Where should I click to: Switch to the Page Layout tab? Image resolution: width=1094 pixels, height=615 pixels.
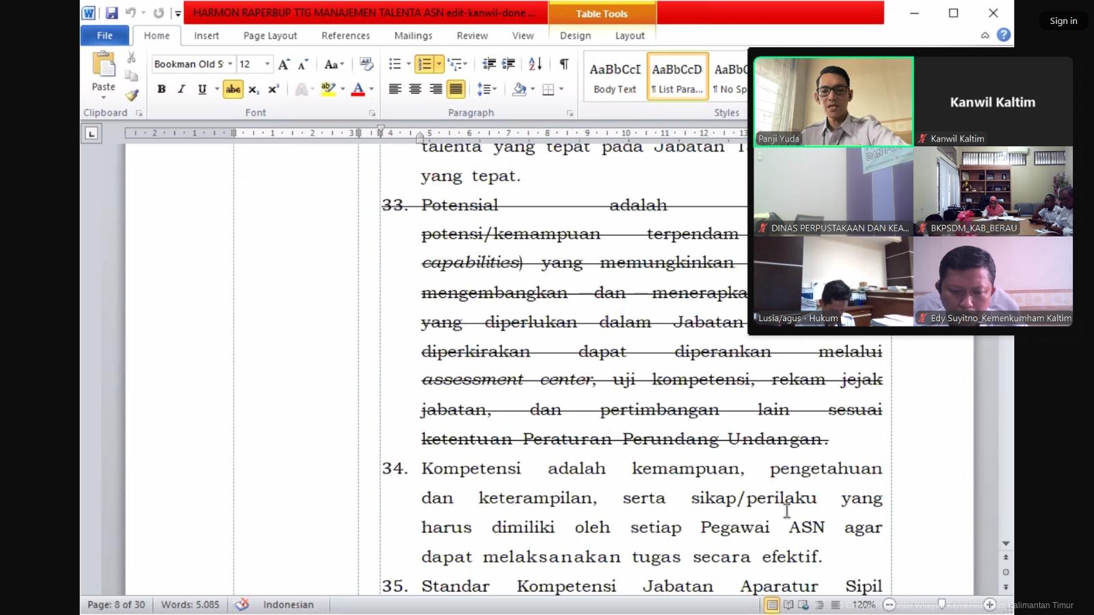tap(270, 36)
